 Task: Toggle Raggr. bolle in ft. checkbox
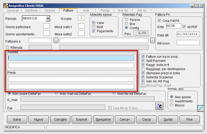click(143, 65)
